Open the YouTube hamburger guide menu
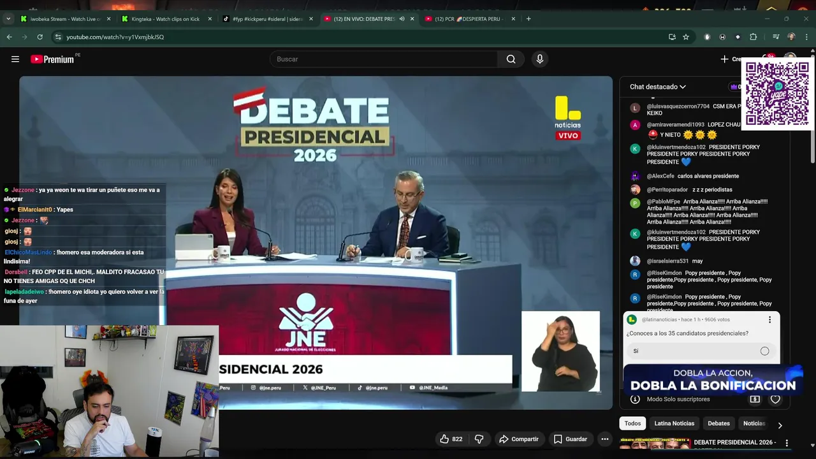The image size is (816, 459). tap(15, 59)
